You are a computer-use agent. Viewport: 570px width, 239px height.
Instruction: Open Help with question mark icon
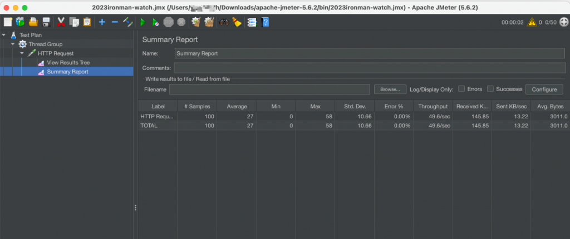(266, 22)
